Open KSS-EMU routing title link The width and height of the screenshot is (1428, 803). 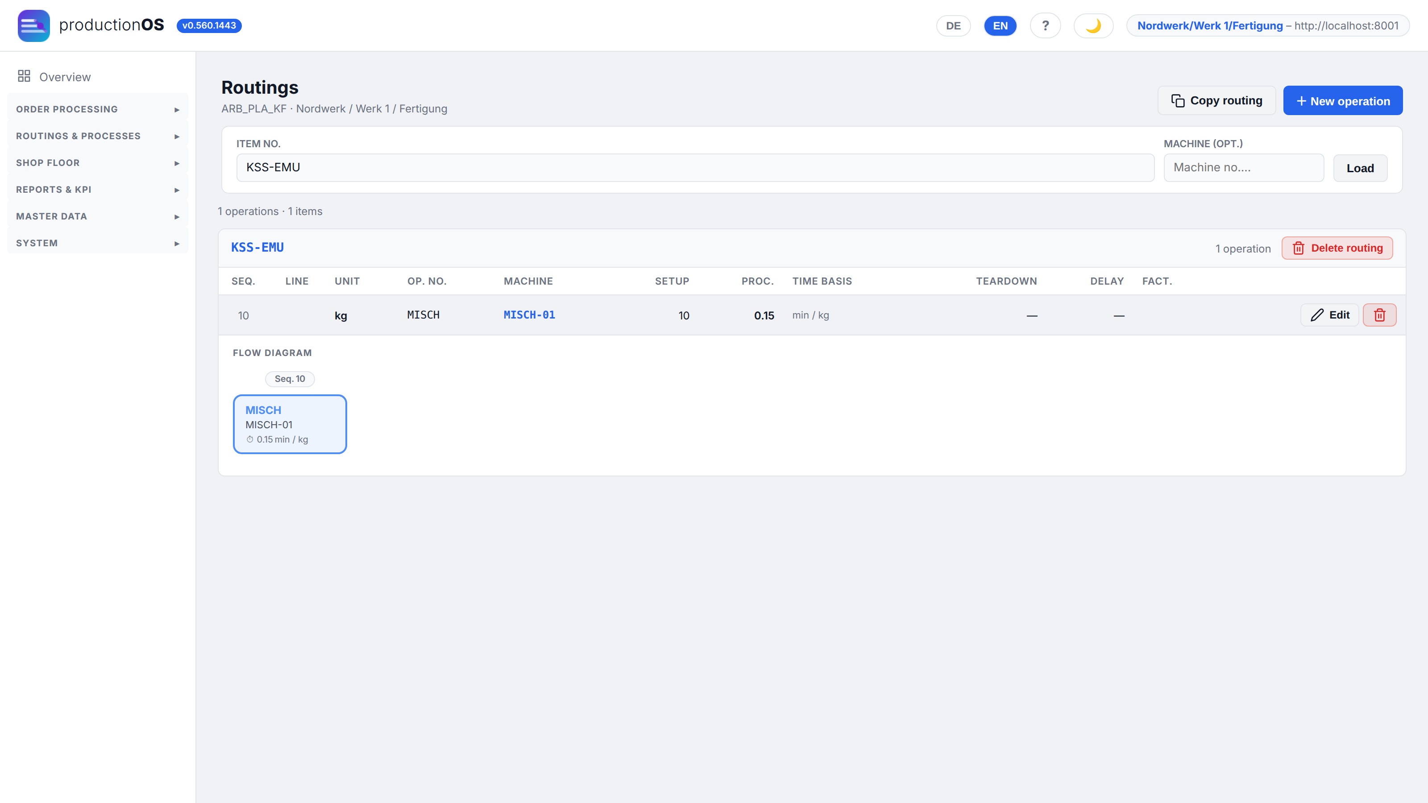(x=257, y=247)
